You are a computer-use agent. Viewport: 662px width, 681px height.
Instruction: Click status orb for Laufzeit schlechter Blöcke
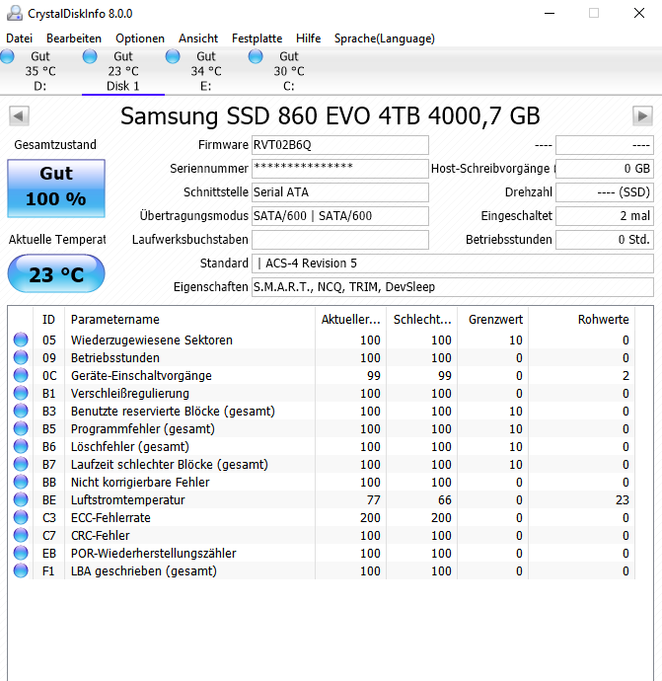pyautogui.click(x=21, y=464)
